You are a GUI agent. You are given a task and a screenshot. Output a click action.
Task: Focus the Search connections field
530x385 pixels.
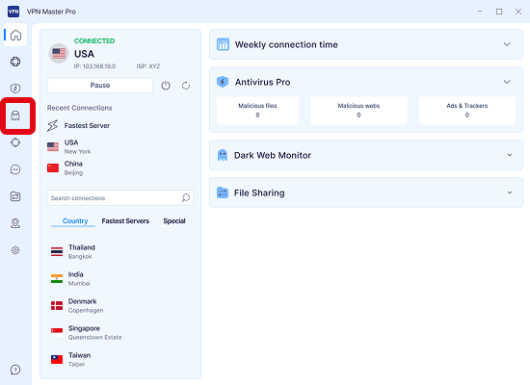tap(120, 198)
